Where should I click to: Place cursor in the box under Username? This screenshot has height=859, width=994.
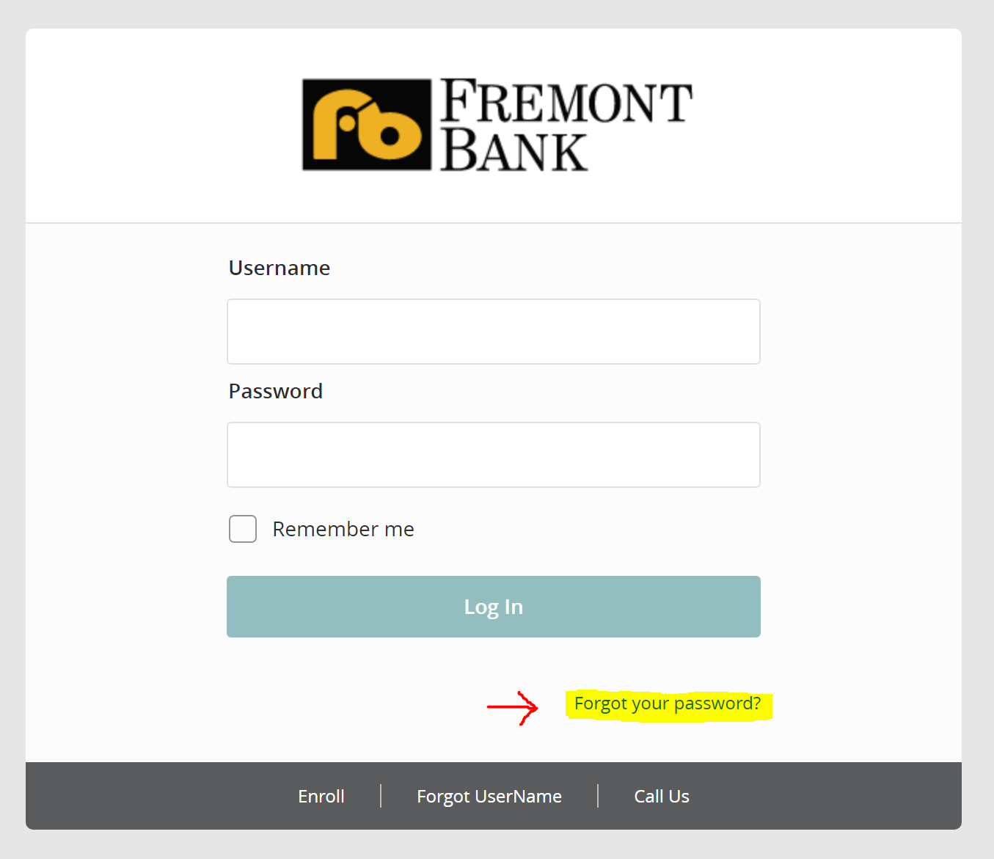[494, 332]
